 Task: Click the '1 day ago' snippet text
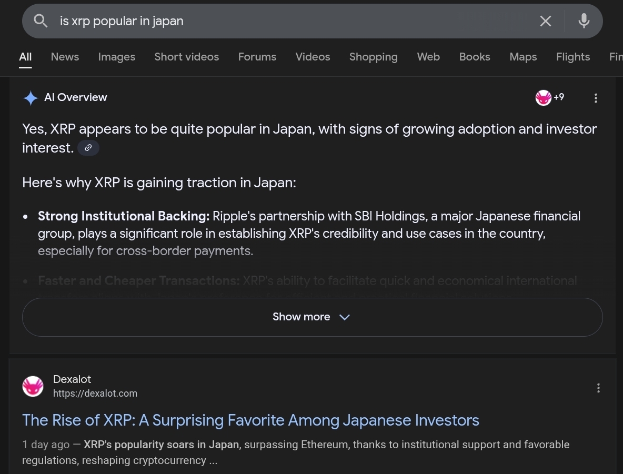(x=46, y=445)
